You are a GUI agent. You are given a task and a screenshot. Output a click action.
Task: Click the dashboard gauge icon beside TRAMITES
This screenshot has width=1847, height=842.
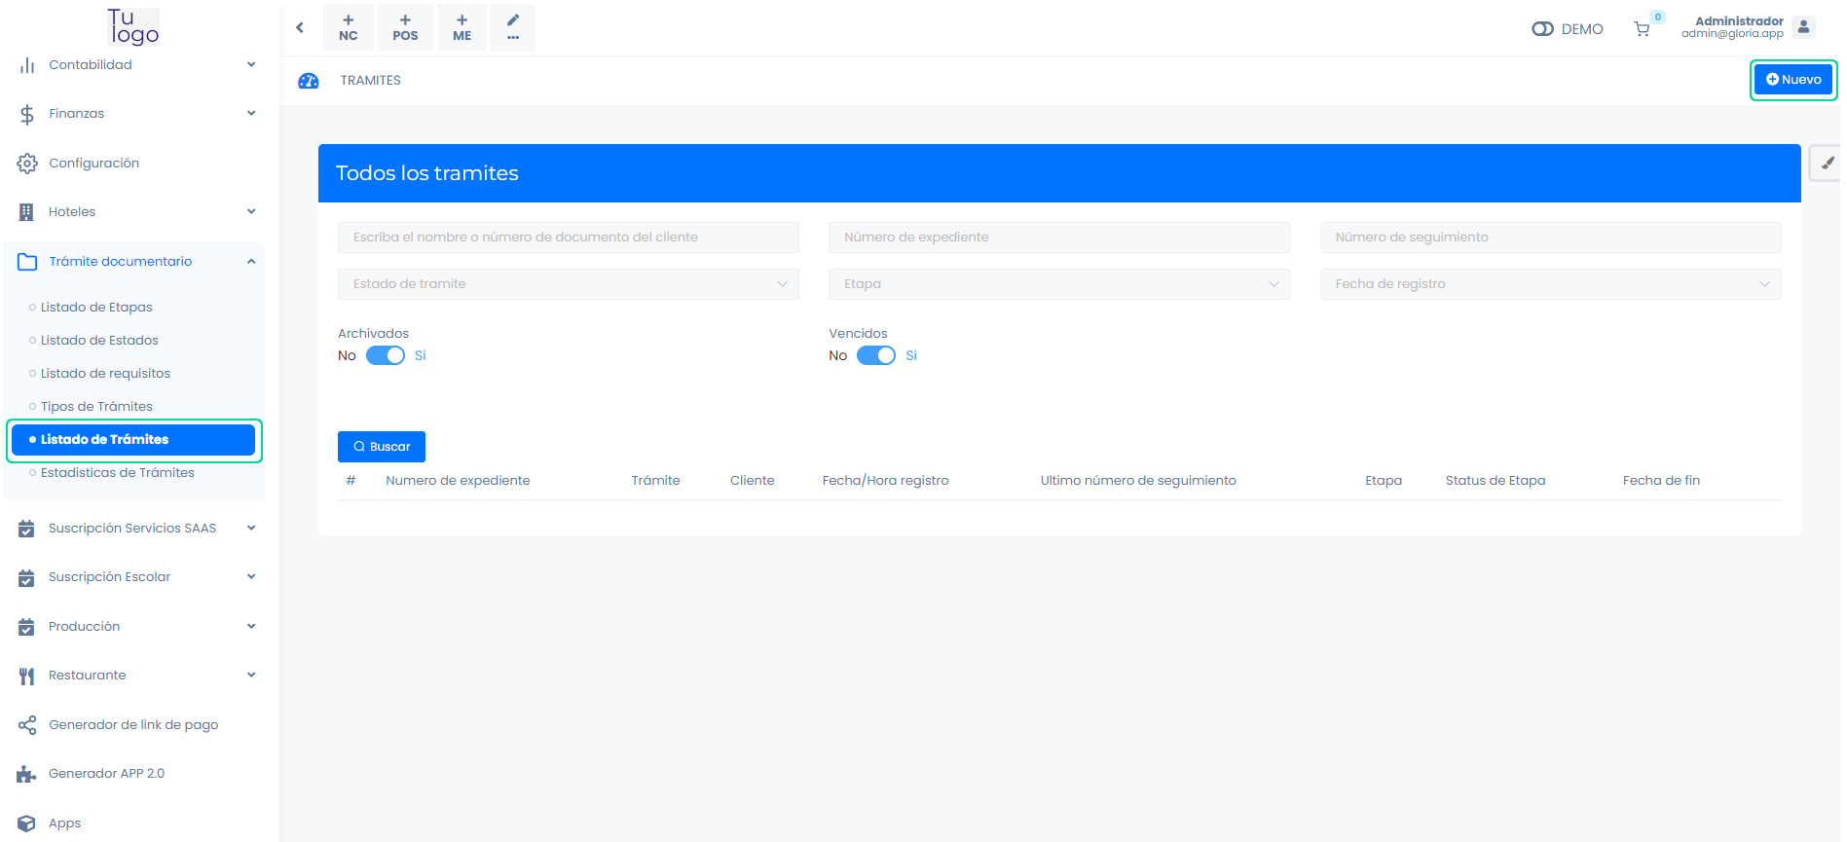coord(309,81)
